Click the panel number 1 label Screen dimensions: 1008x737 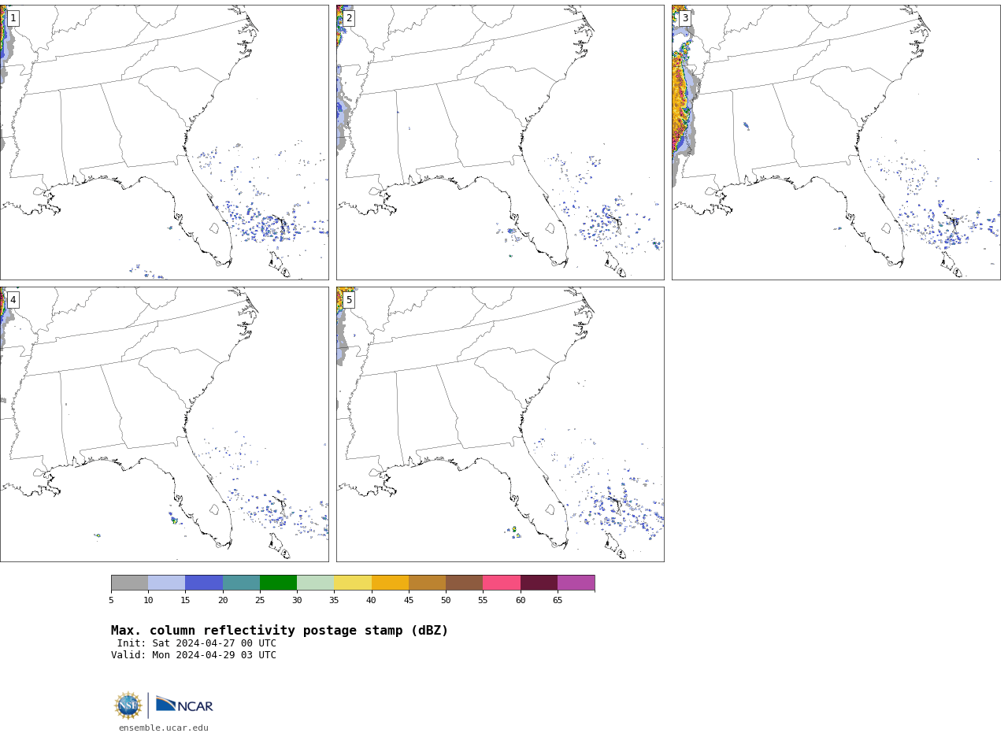(x=13, y=18)
